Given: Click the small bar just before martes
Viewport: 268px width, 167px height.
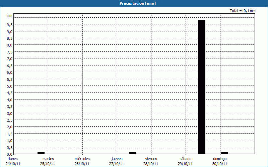Looking at the screenshot, I should (x=41, y=153).
